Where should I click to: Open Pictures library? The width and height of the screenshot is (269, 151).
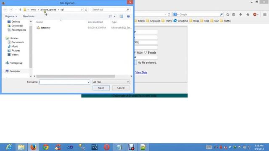pyautogui.click(x=16, y=50)
